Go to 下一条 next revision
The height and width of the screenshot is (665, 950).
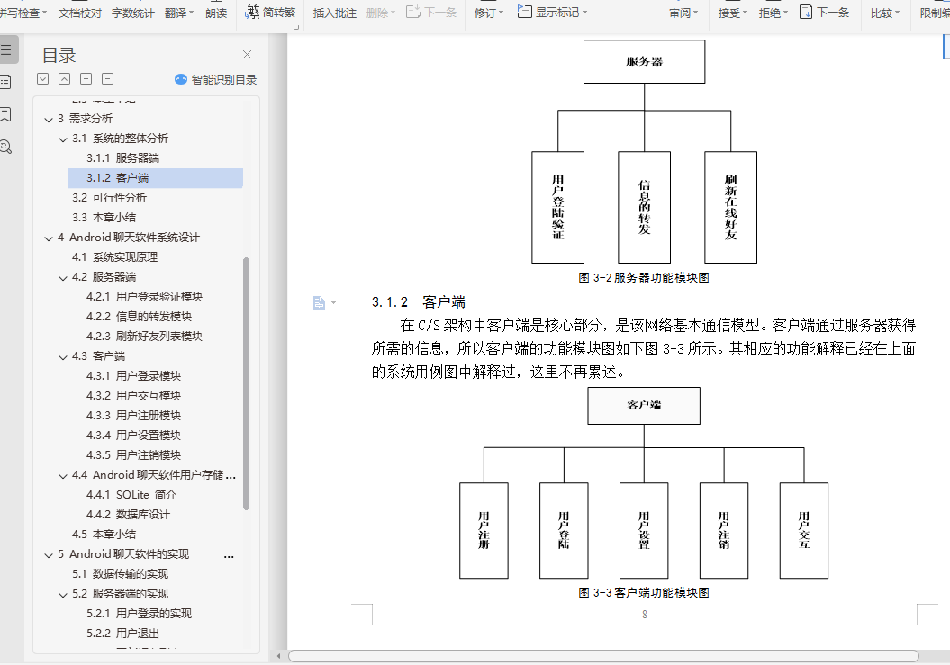click(x=825, y=12)
